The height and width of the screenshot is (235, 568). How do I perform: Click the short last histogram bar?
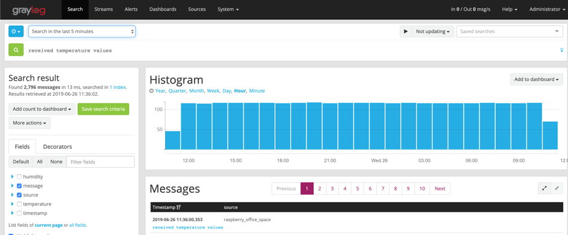coord(550,136)
